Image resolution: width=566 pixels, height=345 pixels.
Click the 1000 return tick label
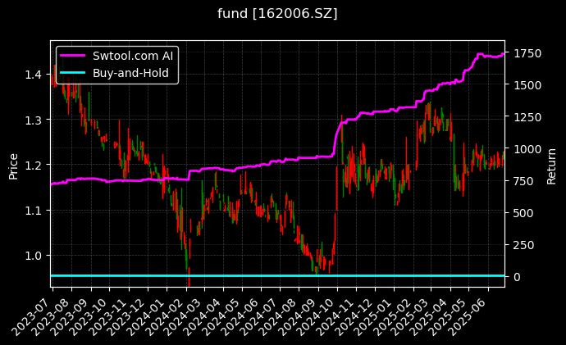pyautogui.click(x=525, y=149)
